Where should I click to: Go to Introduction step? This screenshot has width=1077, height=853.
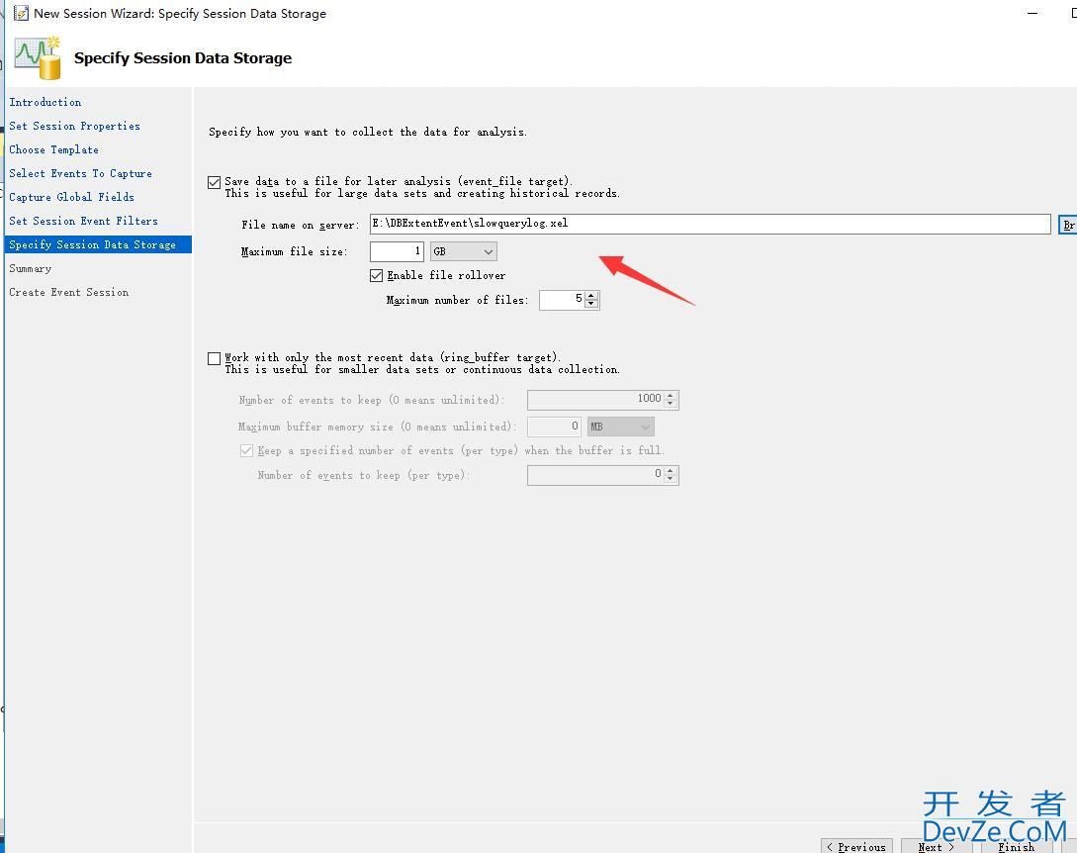45,102
